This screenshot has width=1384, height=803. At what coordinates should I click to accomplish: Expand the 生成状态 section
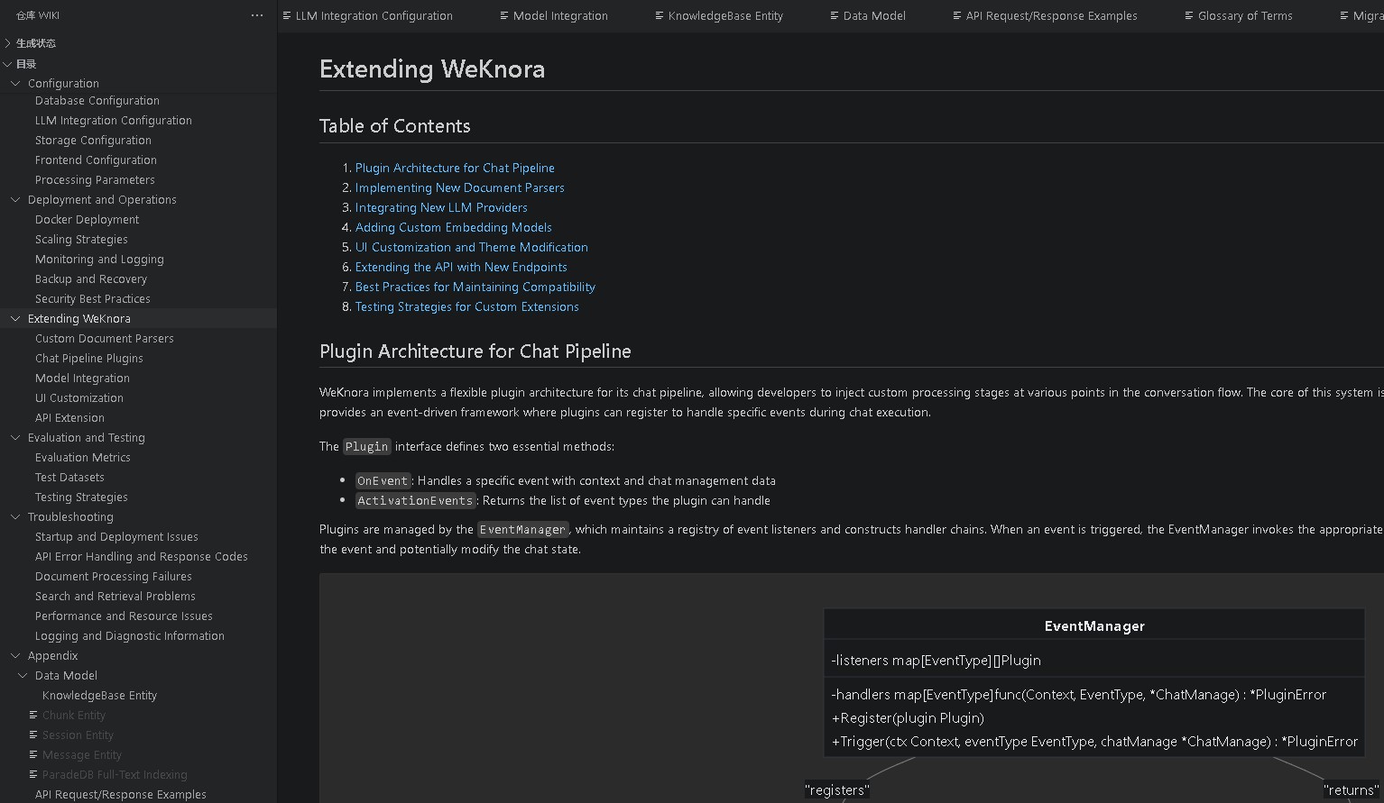(8, 43)
